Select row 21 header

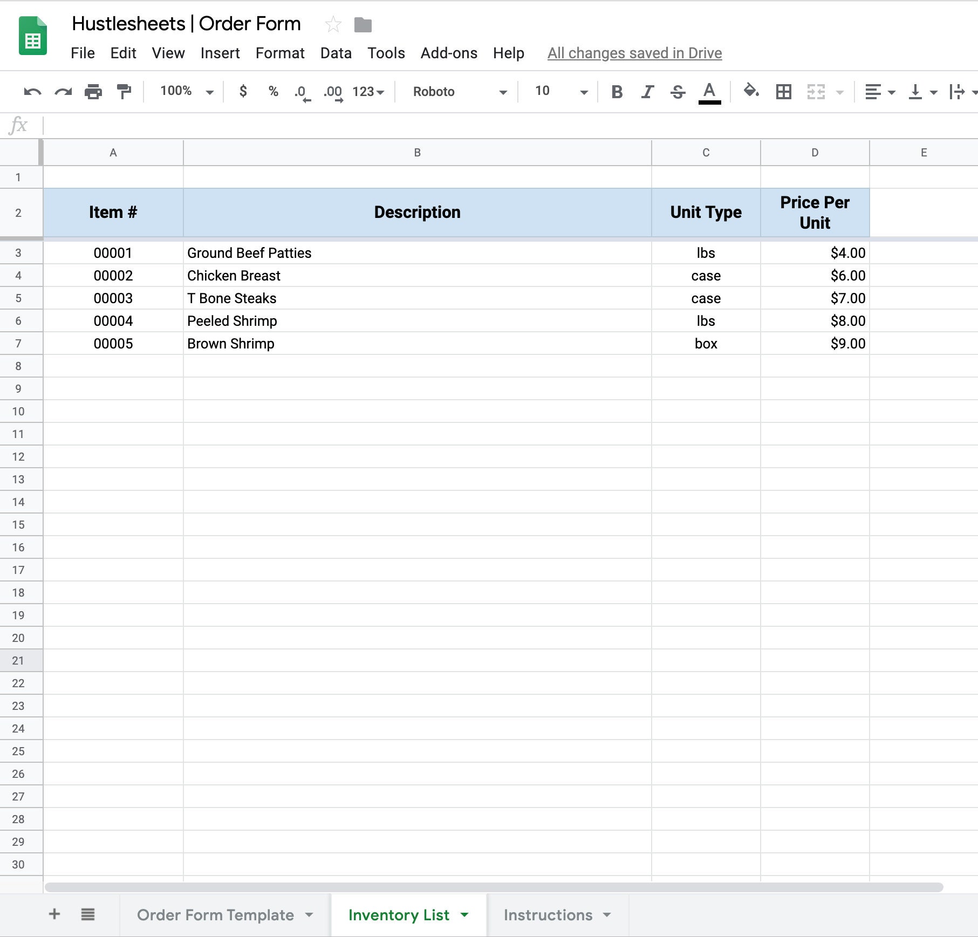click(21, 660)
